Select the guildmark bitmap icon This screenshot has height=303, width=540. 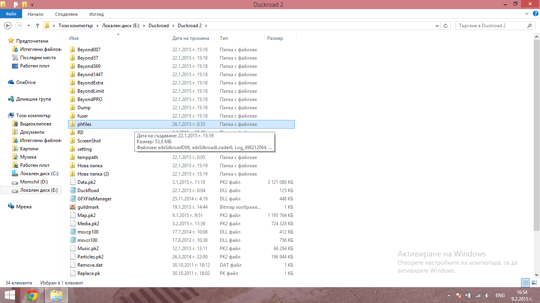[x=72, y=207]
